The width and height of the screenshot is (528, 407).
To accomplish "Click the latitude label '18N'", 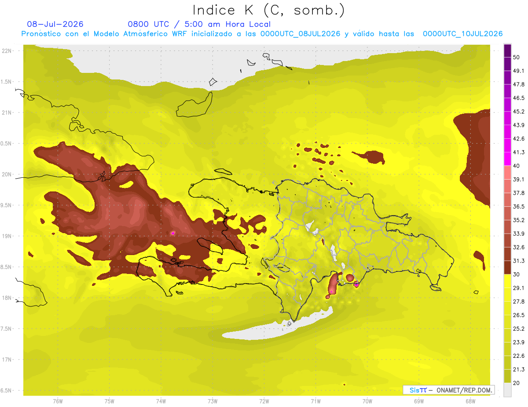I will [7, 298].
